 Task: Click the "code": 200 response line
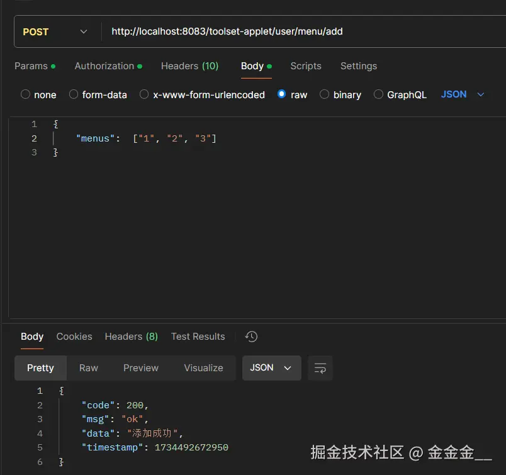coord(115,405)
